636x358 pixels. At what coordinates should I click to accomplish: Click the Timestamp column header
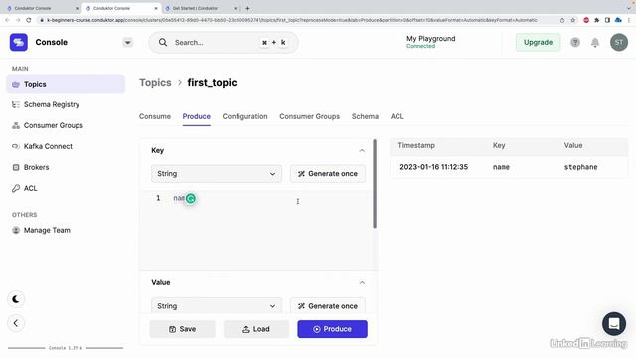tap(416, 145)
